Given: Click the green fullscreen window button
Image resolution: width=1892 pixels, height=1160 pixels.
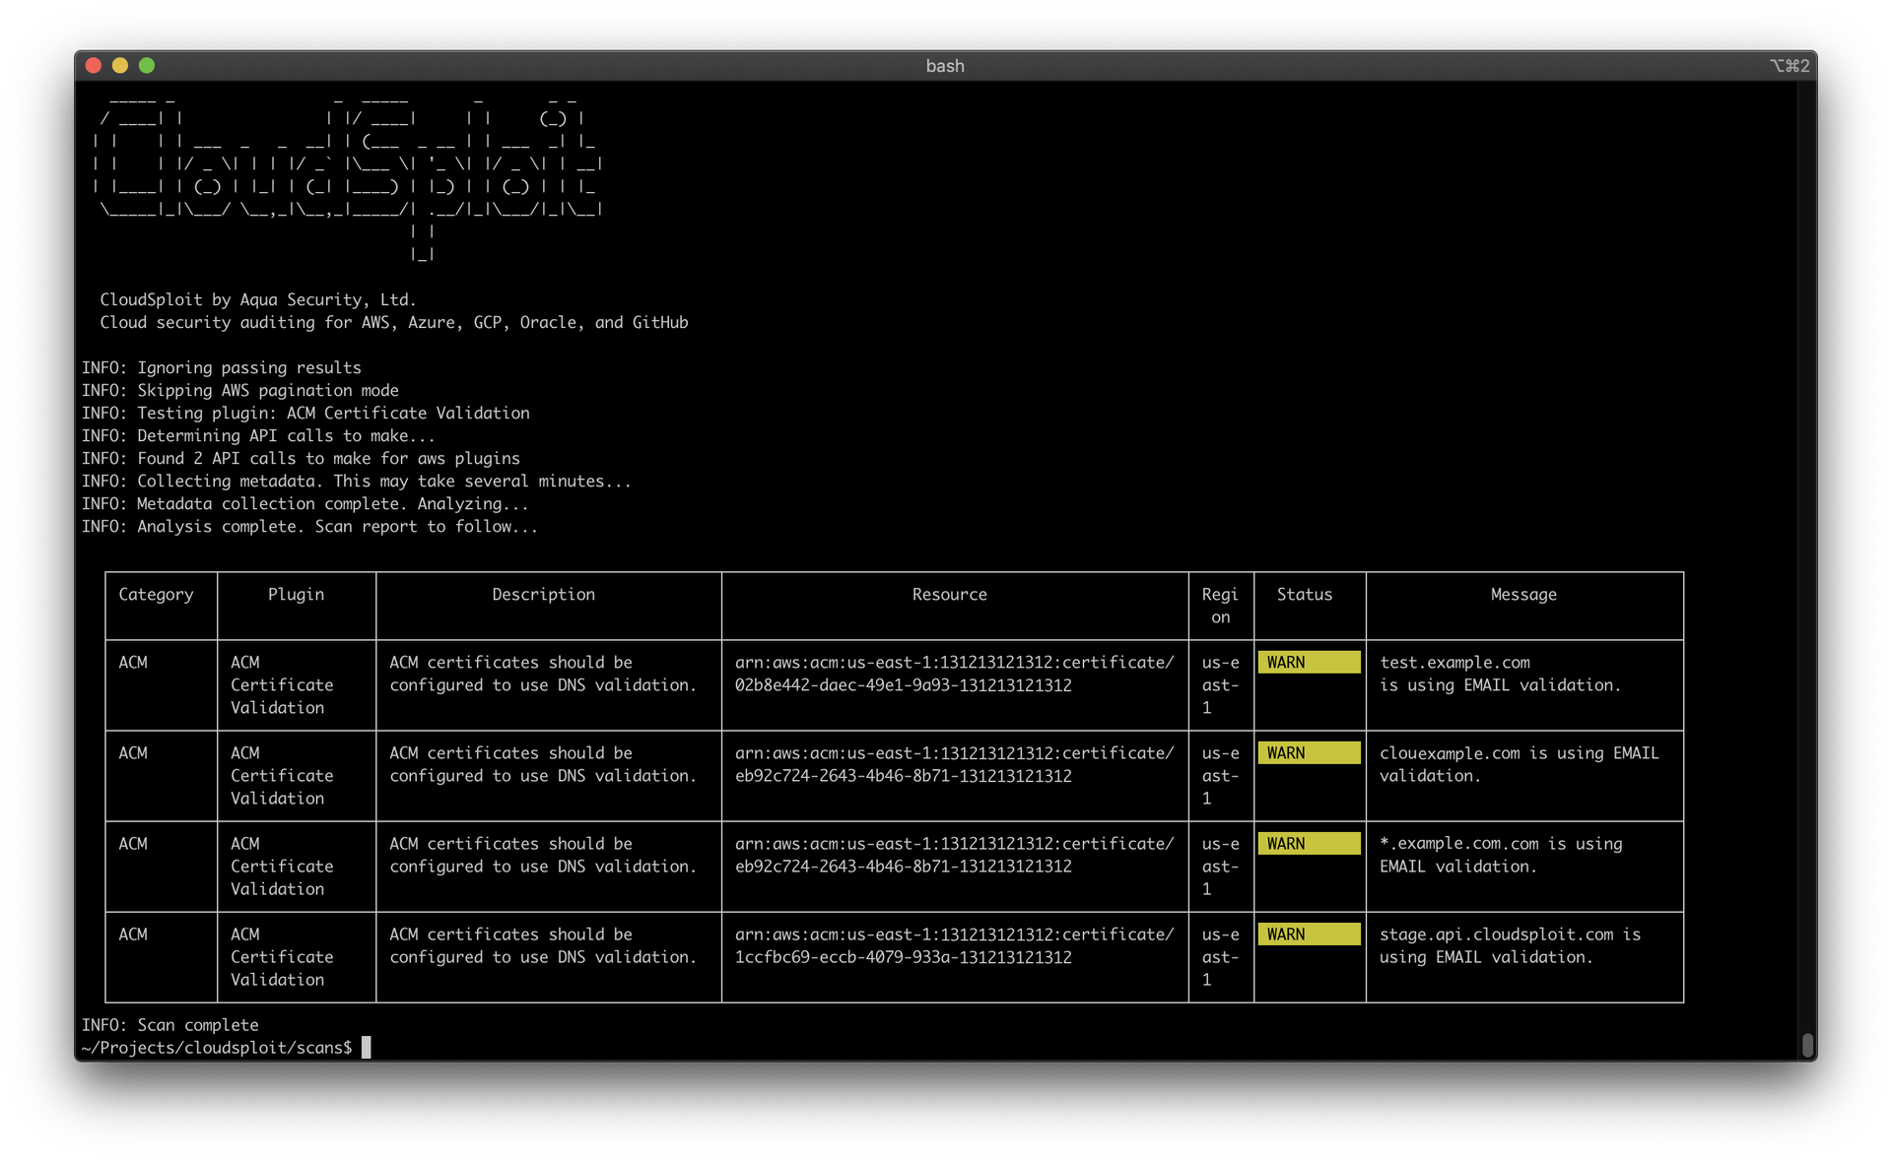Looking at the screenshot, I should coord(147,66).
